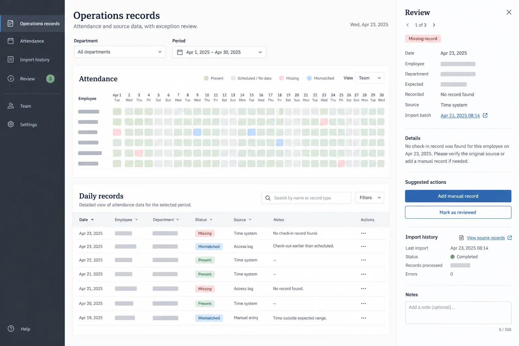Viewport: 519px width, 346px height.
Task: Click the Scheduled / No data legend swatch
Action: (233, 78)
